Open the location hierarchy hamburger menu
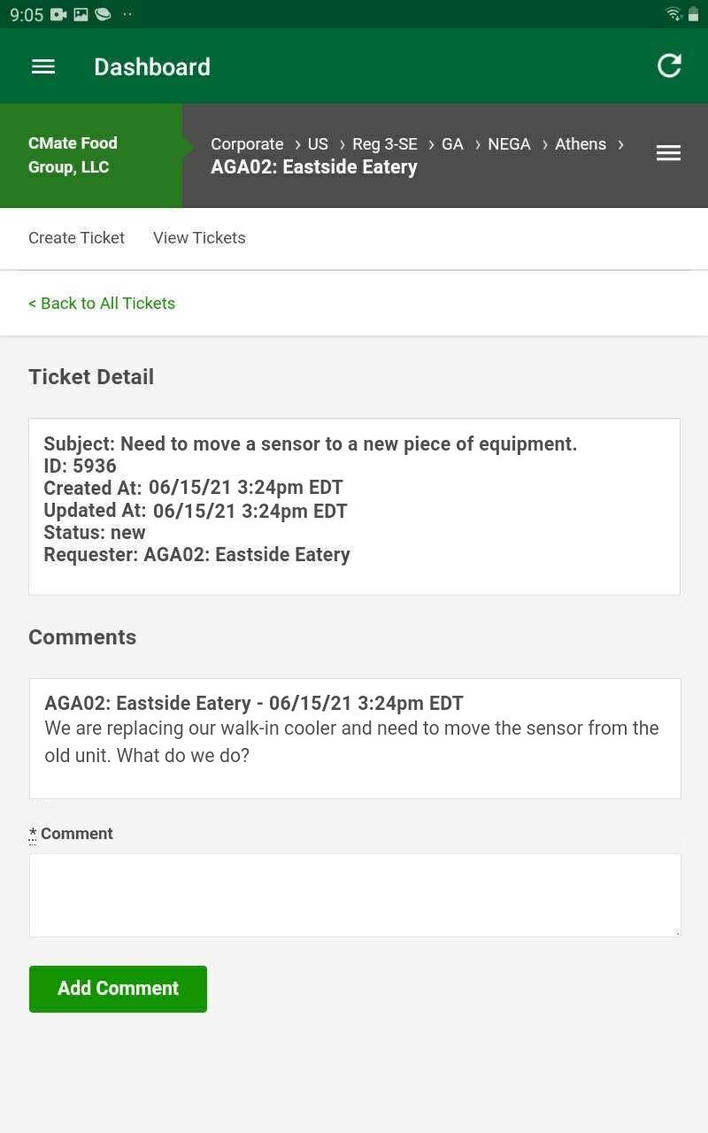The image size is (708, 1133). [668, 152]
